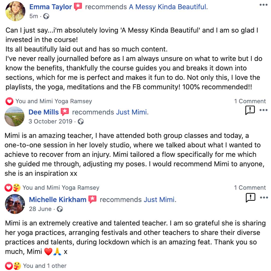This screenshot has width=271, height=271.
Task: Click the globe icon beside 3 October 2019
Action: coord(81,122)
